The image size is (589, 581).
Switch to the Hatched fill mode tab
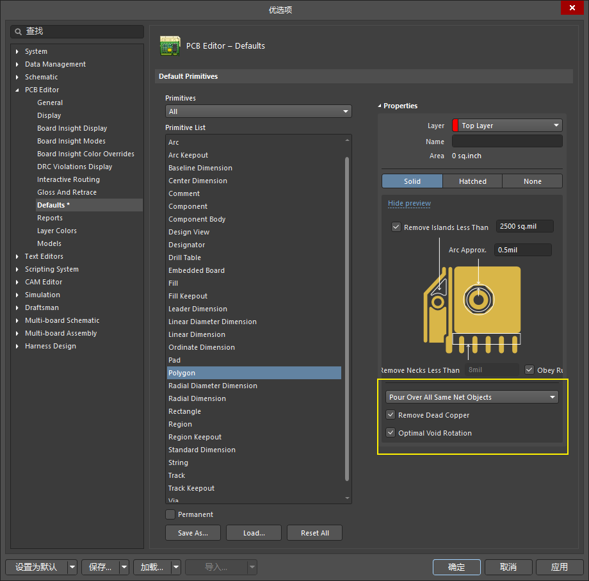[472, 181]
